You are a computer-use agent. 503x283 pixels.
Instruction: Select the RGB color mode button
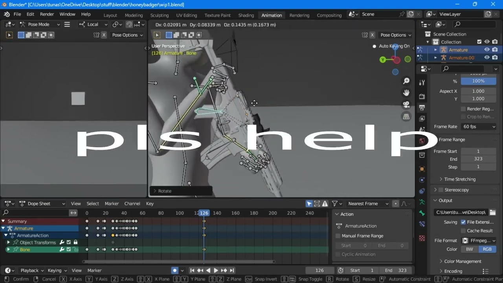(x=487, y=249)
